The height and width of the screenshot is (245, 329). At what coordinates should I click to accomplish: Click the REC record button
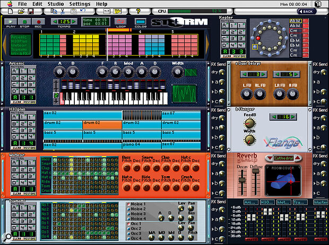[38, 22]
